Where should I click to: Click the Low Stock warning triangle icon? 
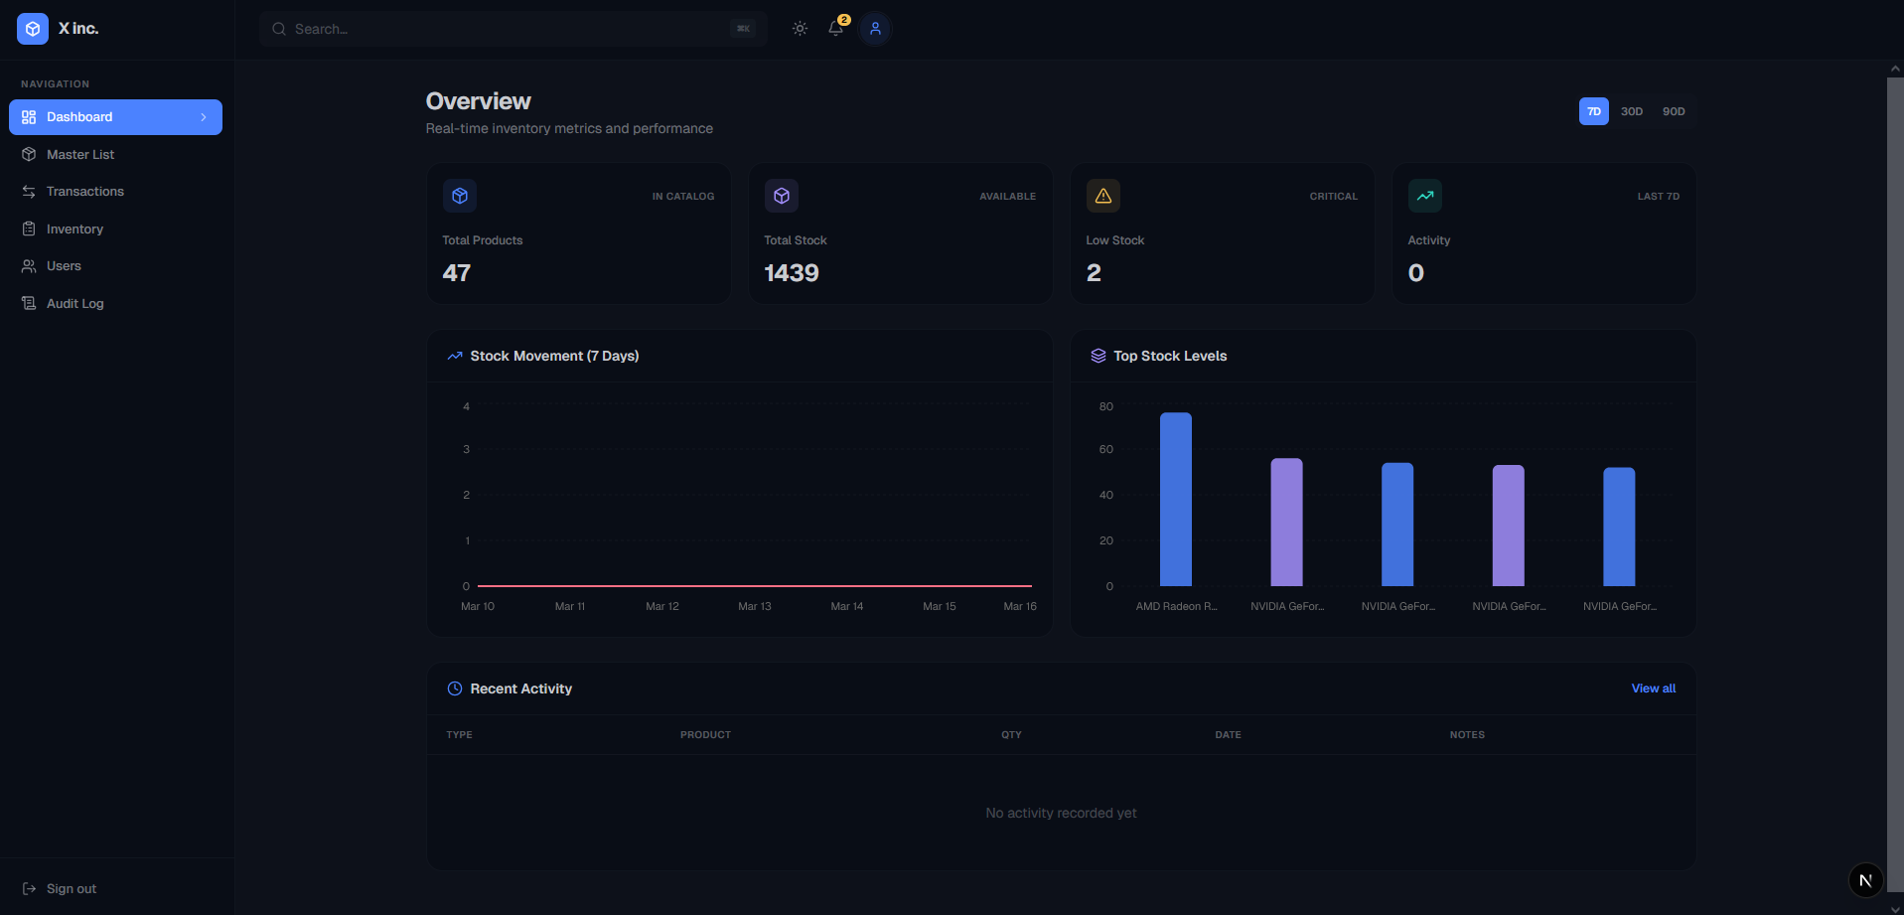pos(1102,196)
